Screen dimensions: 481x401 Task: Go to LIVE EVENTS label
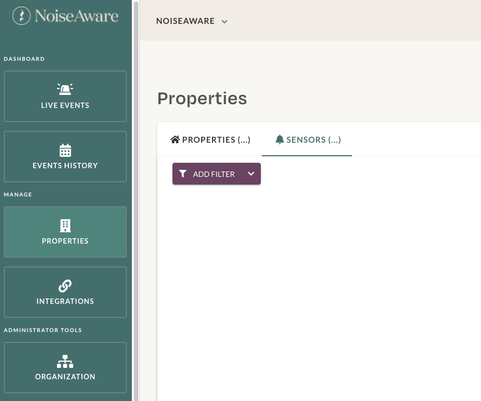pyautogui.click(x=65, y=105)
